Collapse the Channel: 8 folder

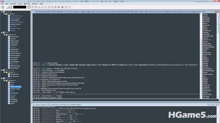tap(4, 14)
